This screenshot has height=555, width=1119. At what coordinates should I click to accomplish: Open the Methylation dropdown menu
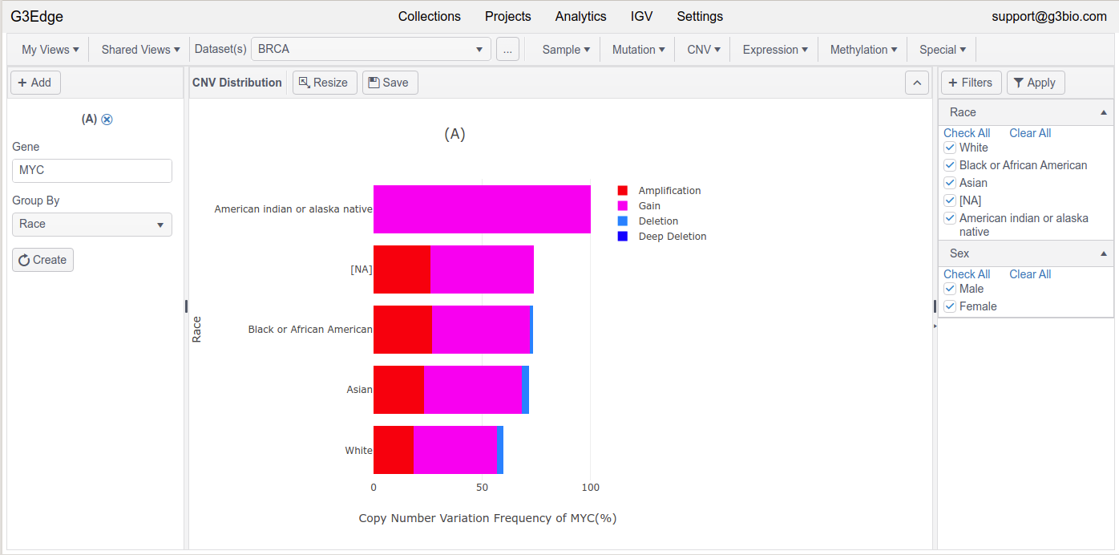[x=863, y=50]
